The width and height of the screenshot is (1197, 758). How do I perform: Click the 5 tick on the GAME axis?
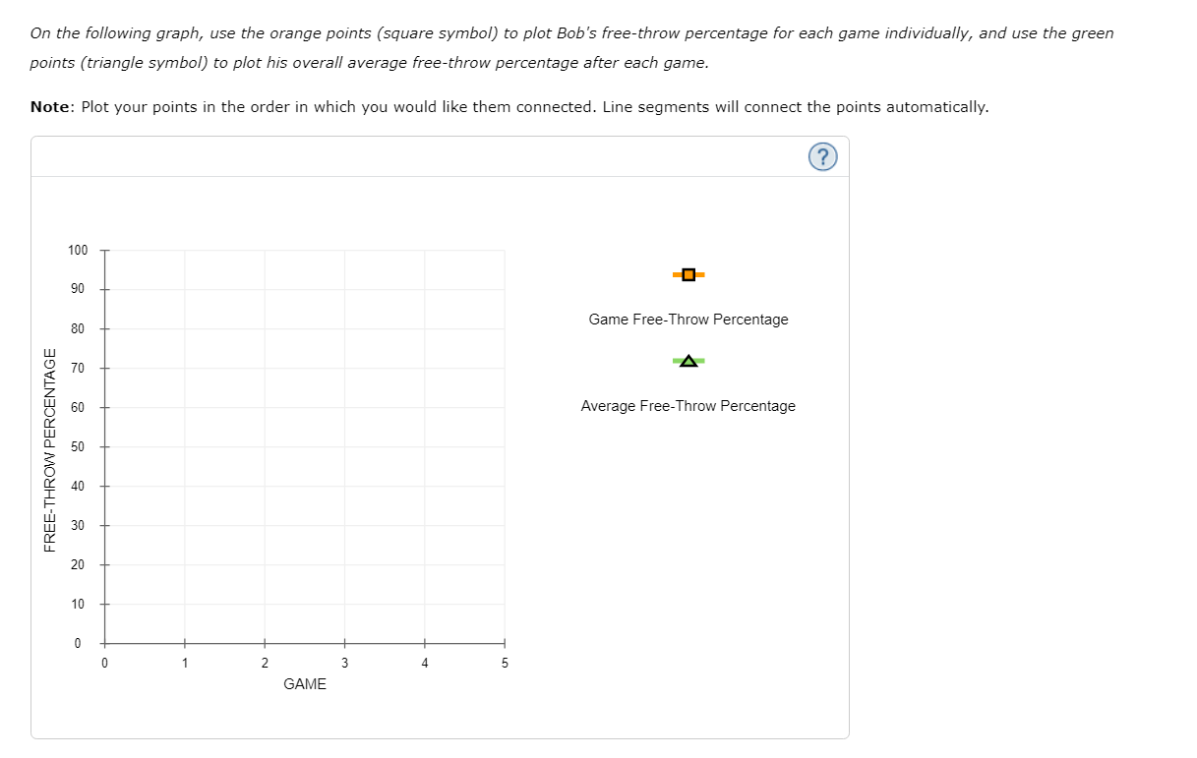(x=504, y=643)
